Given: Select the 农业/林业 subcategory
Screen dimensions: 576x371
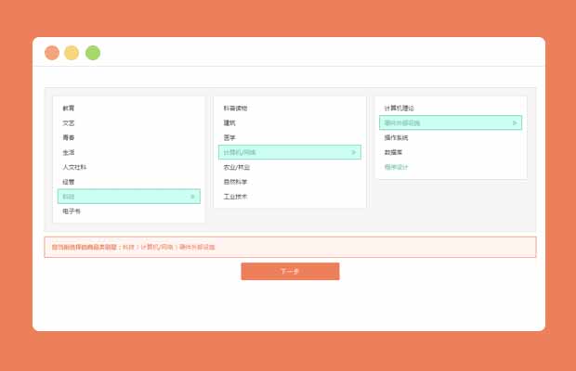Looking at the screenshot, I should (x=237, y=167).
